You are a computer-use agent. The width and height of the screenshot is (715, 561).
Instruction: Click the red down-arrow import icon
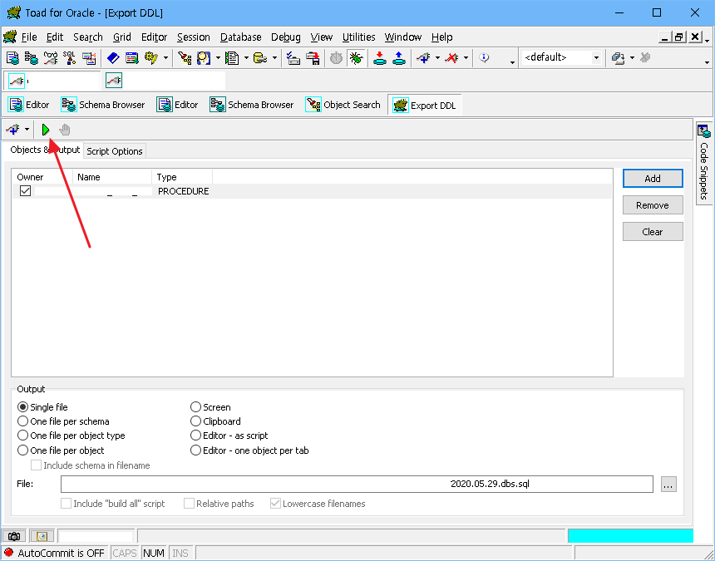point(379,58)
